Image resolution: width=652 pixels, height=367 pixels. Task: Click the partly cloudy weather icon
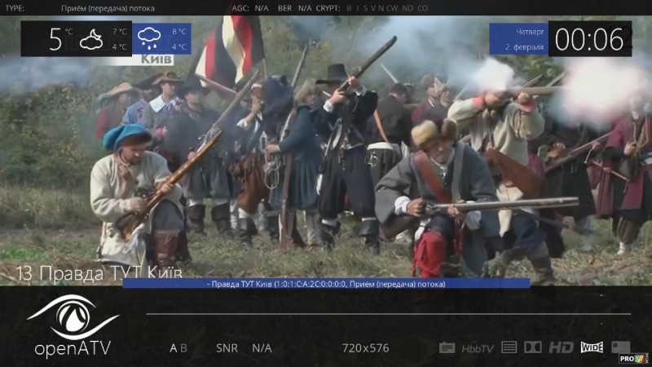click(91, 38)
